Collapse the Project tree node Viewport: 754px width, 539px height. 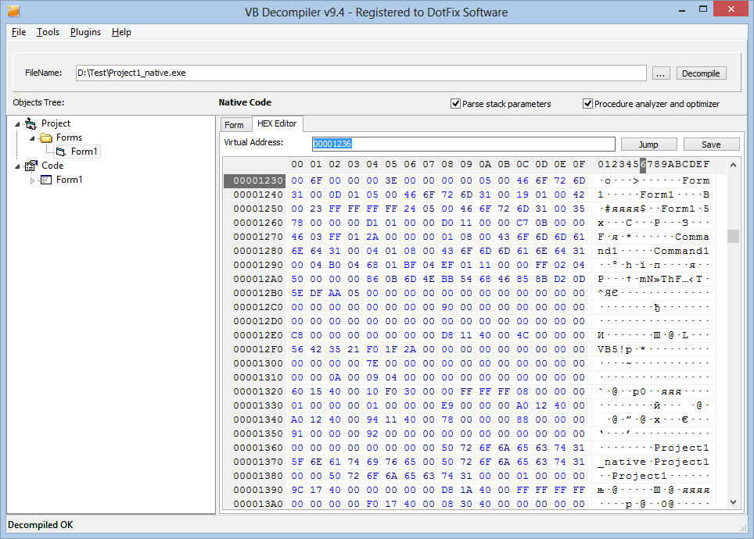(x=17, y=124)
